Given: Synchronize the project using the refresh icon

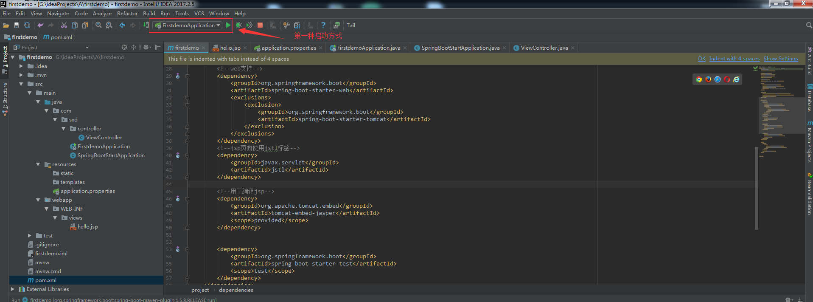Looking at the screenshot, I should coord(27,25).
